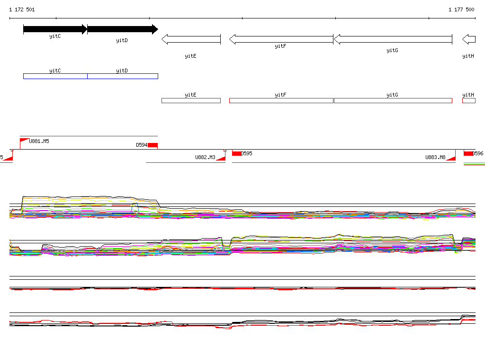
Task: Click the end coordinate 1 177 500
Action: coord(461,9)
